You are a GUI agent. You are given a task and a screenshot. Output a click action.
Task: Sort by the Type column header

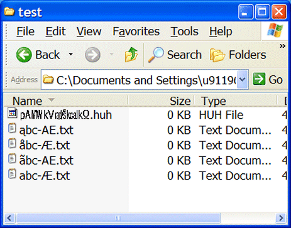tap(236, 101)
